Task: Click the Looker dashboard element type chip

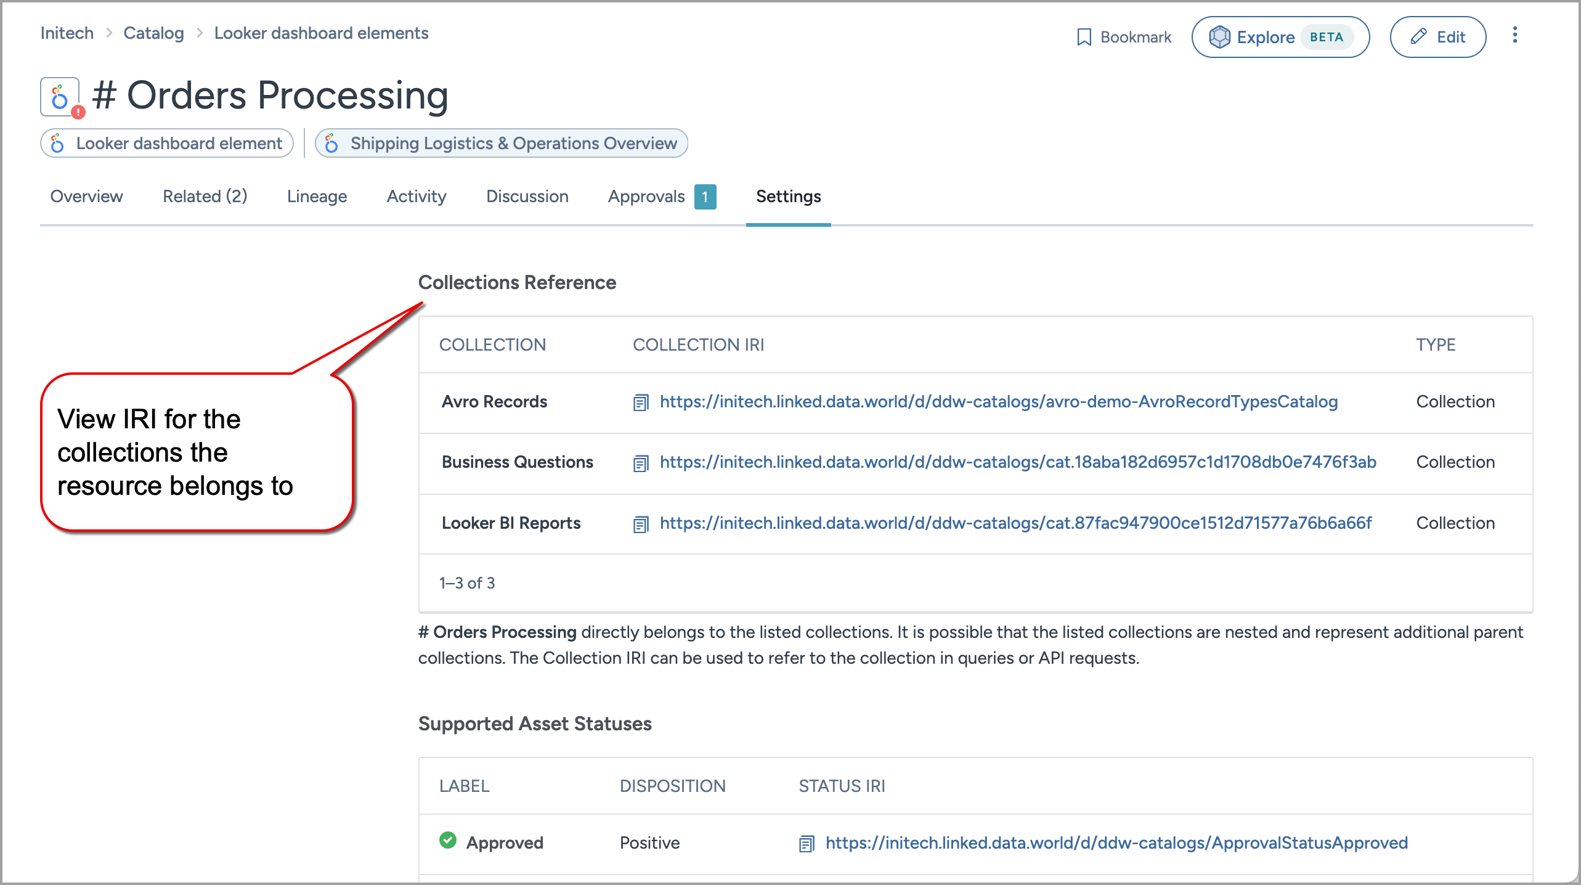Action: [167, 144]
